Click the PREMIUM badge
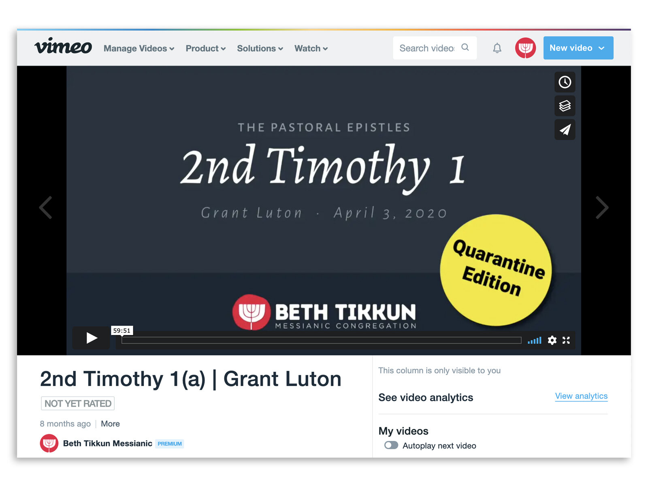648x486 pixels. pos(170,444)
